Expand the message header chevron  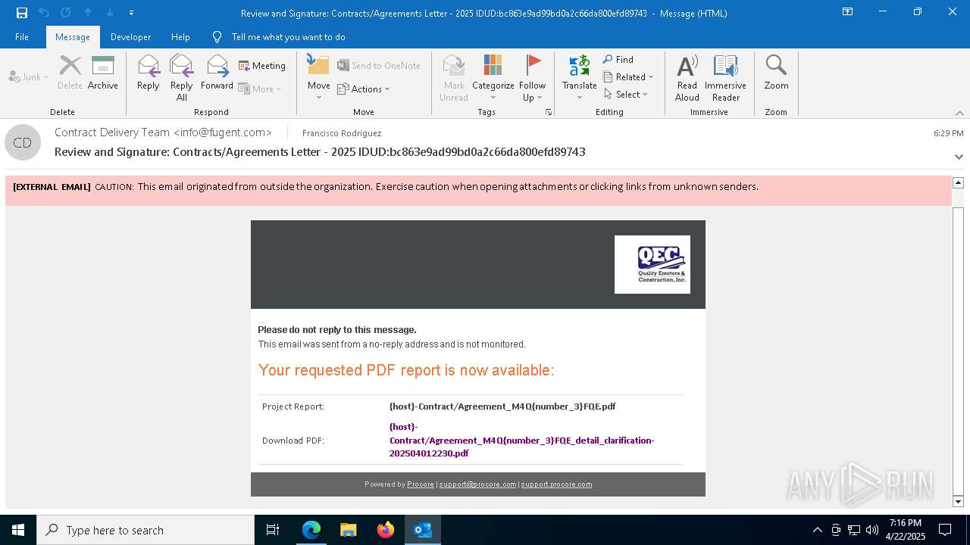pyautogui.click(x=959, y=157)
